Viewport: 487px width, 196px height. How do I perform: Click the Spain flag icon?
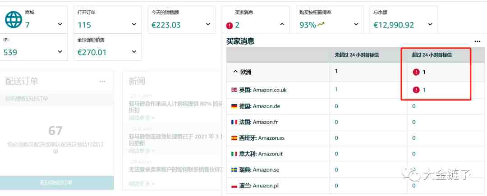point(234,138)
